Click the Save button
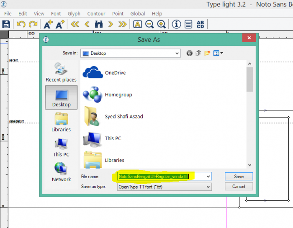293x228 pixels. point(239,177)
